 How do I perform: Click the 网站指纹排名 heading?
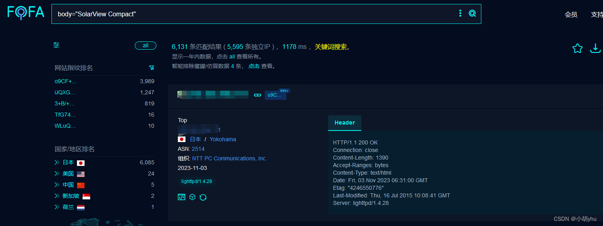click(74, 68)
